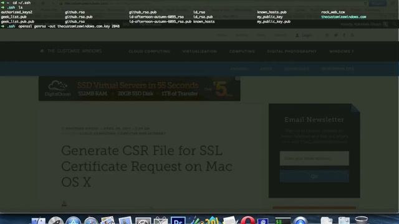
Task: Open Finder from the dock
Action: [x=39, y=220]
